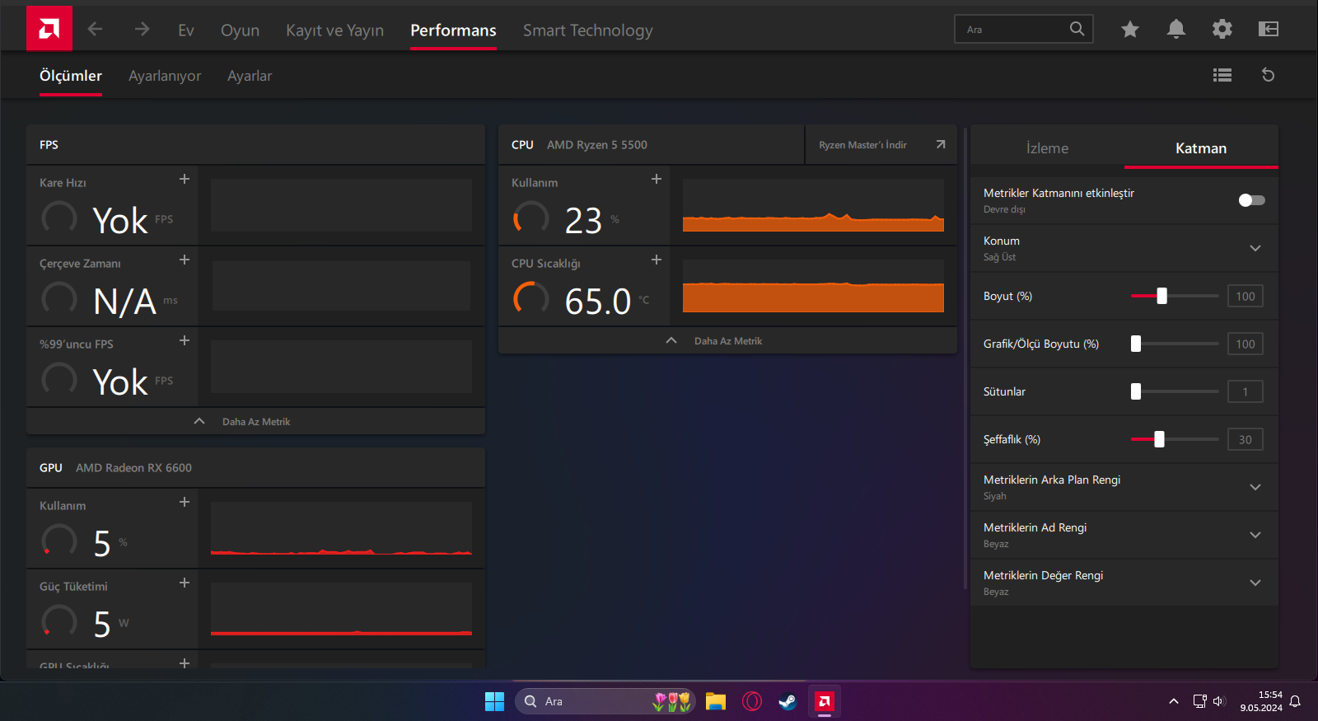The height and width of the screenshot is (721, 1318).
Task: Click the CPU Sıcaklığı temperature graph
Action: [x=813, y=286]
